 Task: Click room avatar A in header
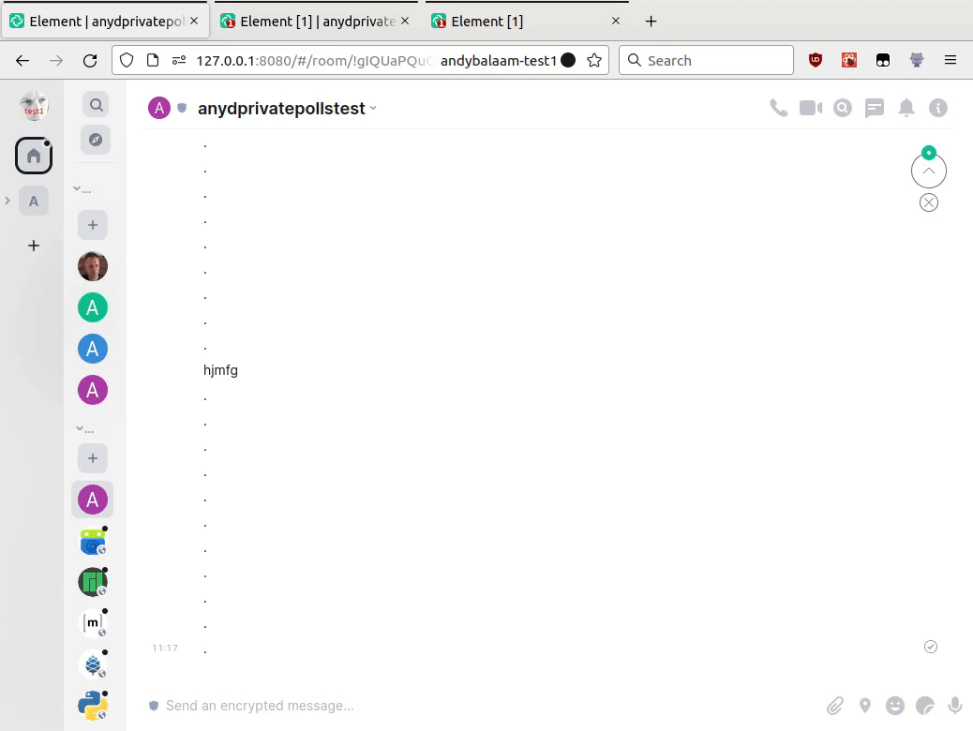158,108
